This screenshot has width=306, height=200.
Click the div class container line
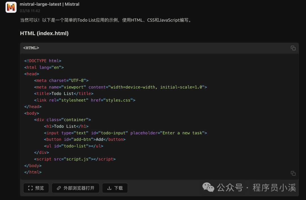(x=62, y=120)
